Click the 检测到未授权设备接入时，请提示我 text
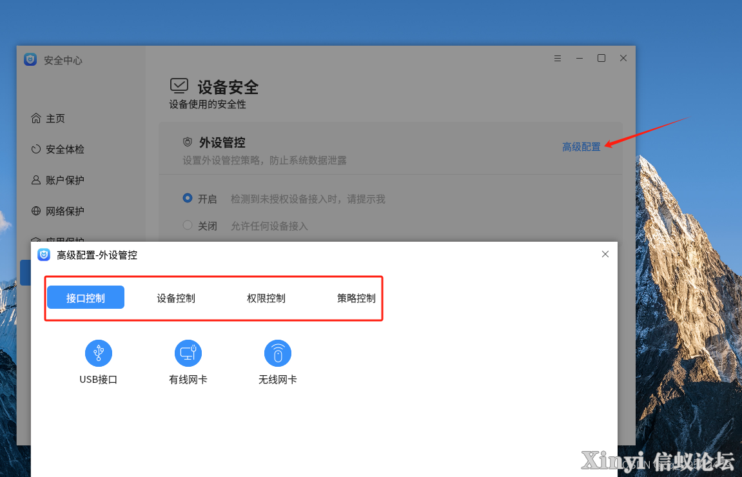This screenshot has width=742, height=477. [x=308, y=199]
